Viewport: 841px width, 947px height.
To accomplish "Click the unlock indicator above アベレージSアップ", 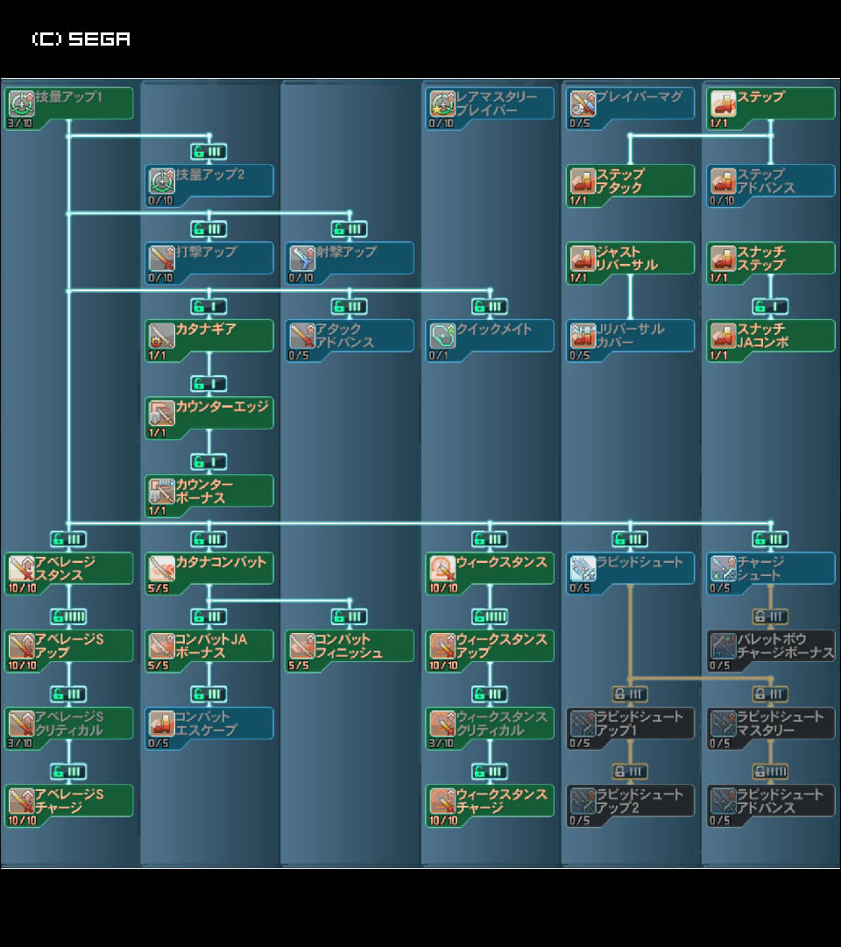I will click(x=68, y=616).
